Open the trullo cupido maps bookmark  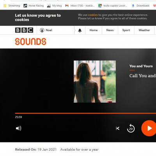point(113,6)
